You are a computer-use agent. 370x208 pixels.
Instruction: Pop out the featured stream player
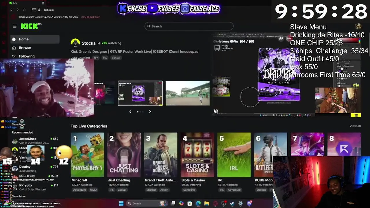pyautogui.click(x=281, y=38)
